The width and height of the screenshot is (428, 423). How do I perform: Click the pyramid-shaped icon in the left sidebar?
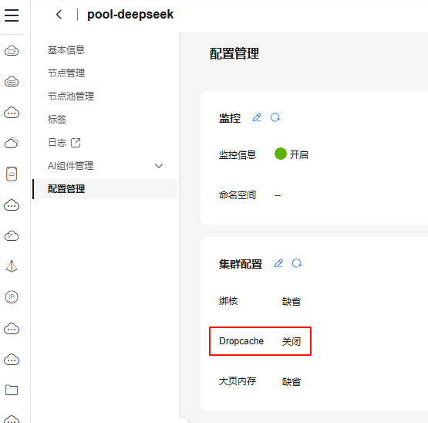[12, 266]
